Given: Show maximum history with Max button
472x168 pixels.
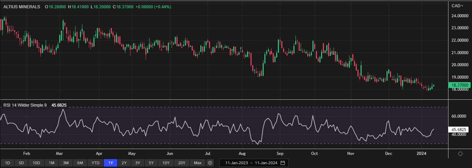Looking at the screenshot, I should (198, 163).
